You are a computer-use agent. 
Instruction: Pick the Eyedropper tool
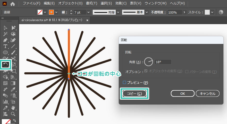[13, 89]
